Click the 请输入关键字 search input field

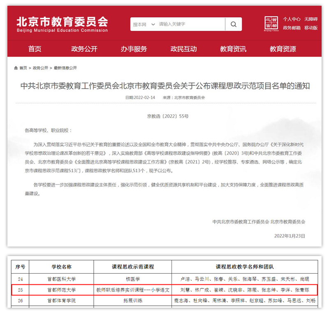(x=191, y=24)
